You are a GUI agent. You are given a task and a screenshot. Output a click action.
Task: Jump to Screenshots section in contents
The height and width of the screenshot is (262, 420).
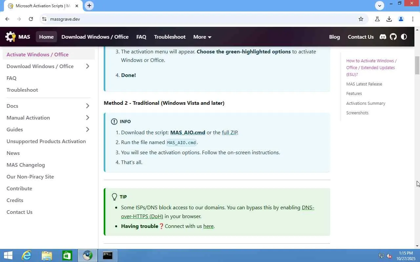(x=357, y=113)
